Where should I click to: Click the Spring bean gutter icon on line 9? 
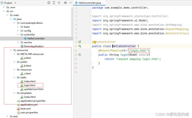pyautogui.click(x=80, y=42)
